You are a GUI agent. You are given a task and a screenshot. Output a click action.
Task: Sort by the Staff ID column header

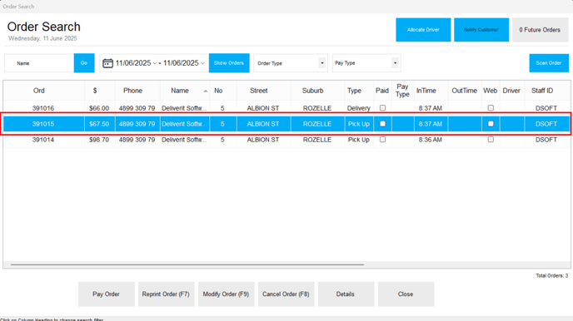pyautogui.click(x=542, y=91)
